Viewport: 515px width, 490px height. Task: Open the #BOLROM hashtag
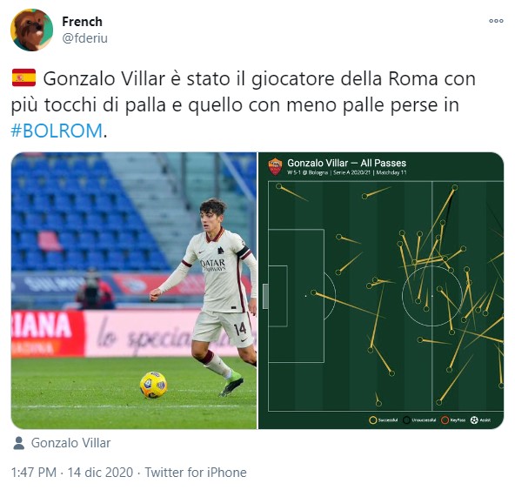(57, 131)
